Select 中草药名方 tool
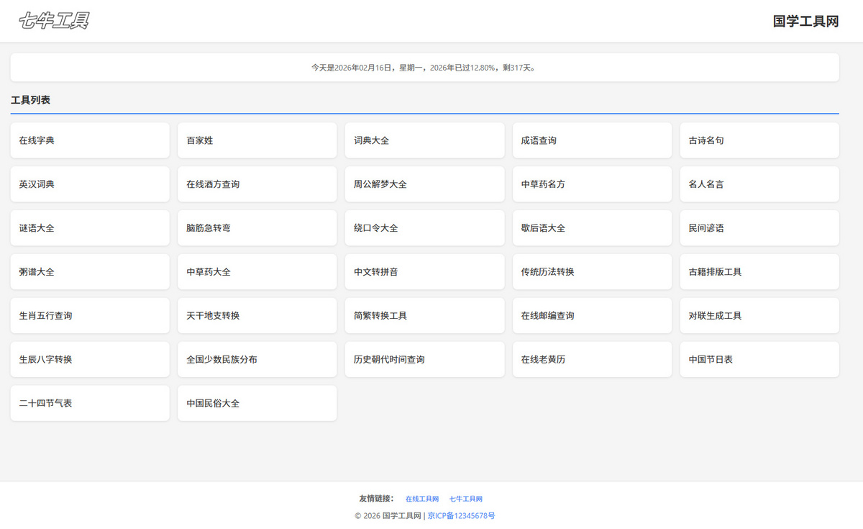This screenshot has width=863, height=529. 592,184
